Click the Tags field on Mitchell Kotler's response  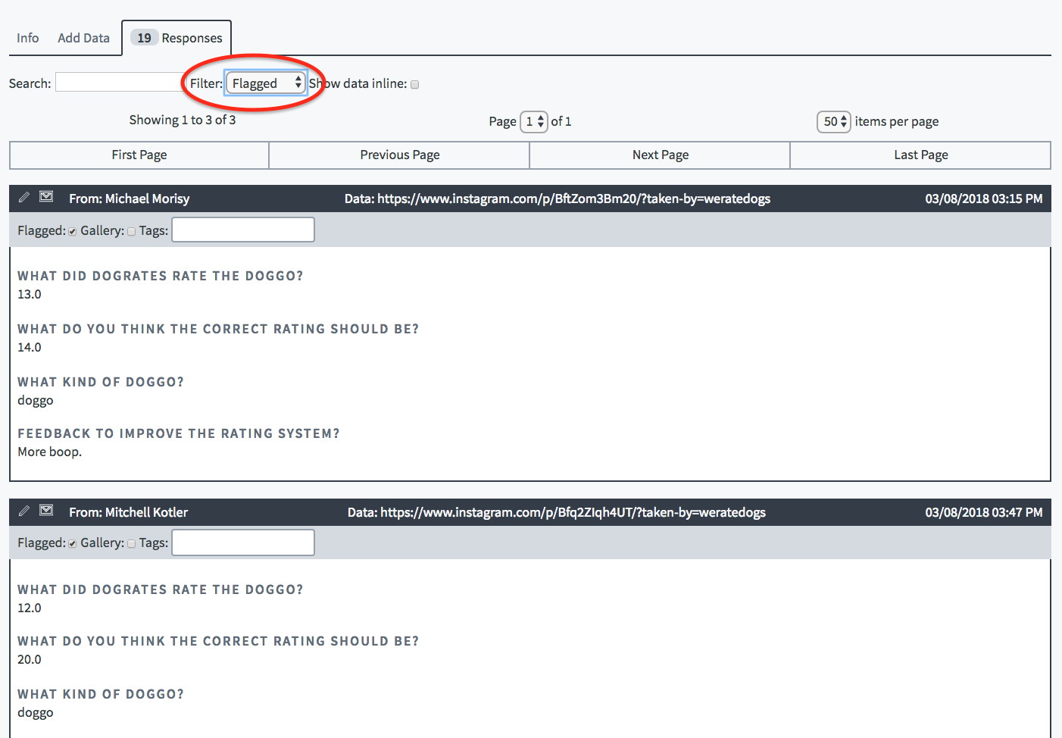(x=243, y=543)
